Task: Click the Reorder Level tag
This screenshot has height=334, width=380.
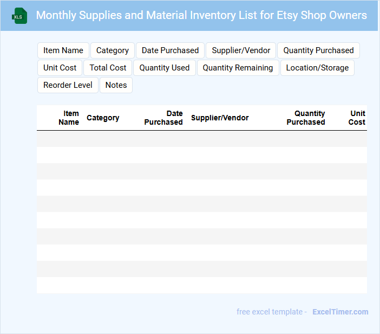Action: (68, 85)
